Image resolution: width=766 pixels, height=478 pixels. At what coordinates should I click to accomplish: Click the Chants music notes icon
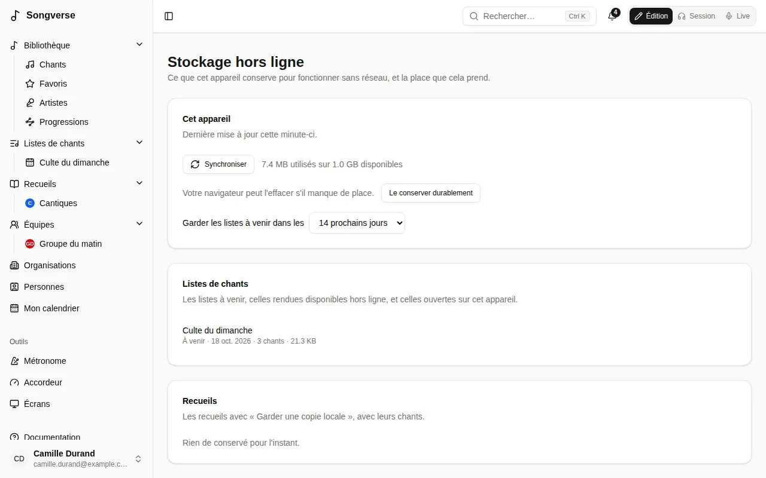[30, 65]
